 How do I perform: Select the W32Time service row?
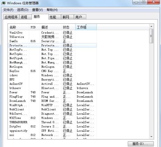(52, 118)
